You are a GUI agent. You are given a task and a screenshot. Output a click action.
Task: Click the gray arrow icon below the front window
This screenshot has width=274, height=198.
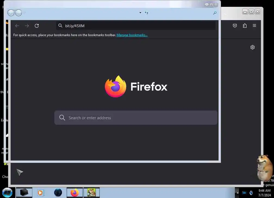(20, 172)
